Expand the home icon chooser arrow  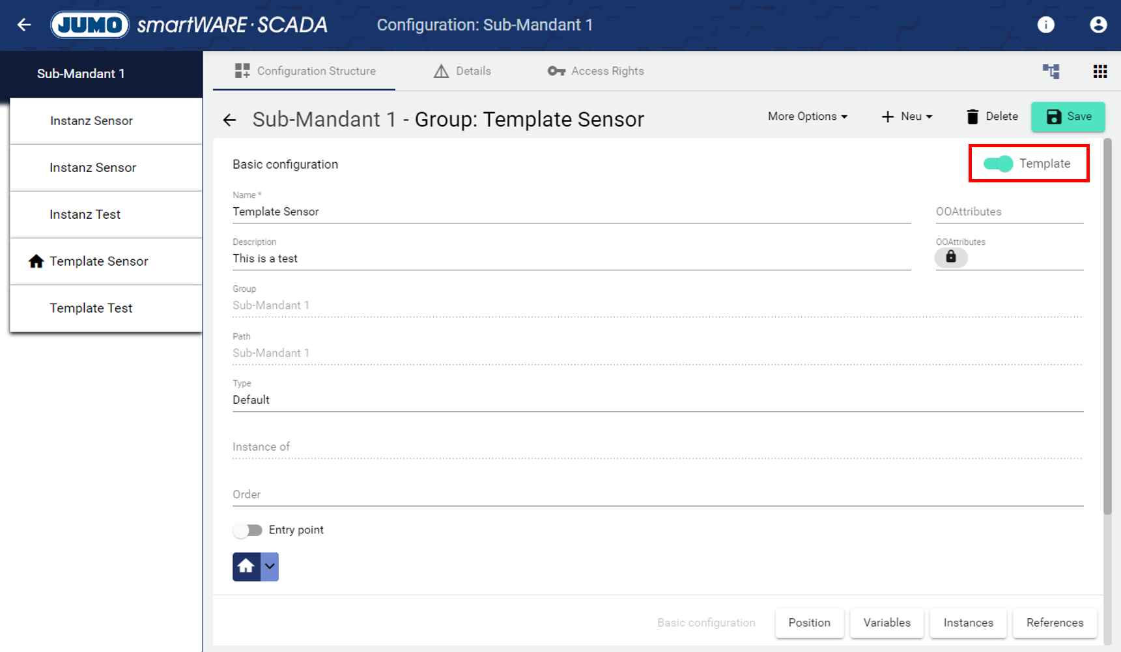[x=270, y=567]
